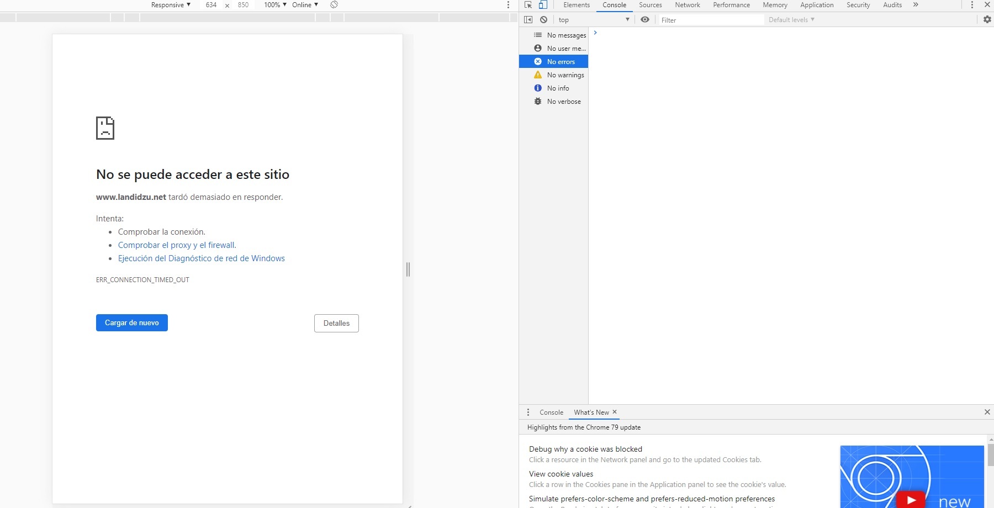Click the viewport height field 850

click(x=243, y=5)
